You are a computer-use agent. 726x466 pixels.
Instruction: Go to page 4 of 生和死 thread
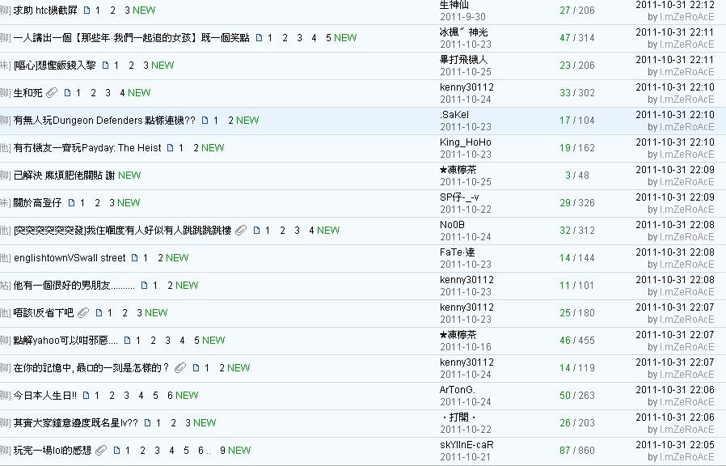tap(122, 93)
